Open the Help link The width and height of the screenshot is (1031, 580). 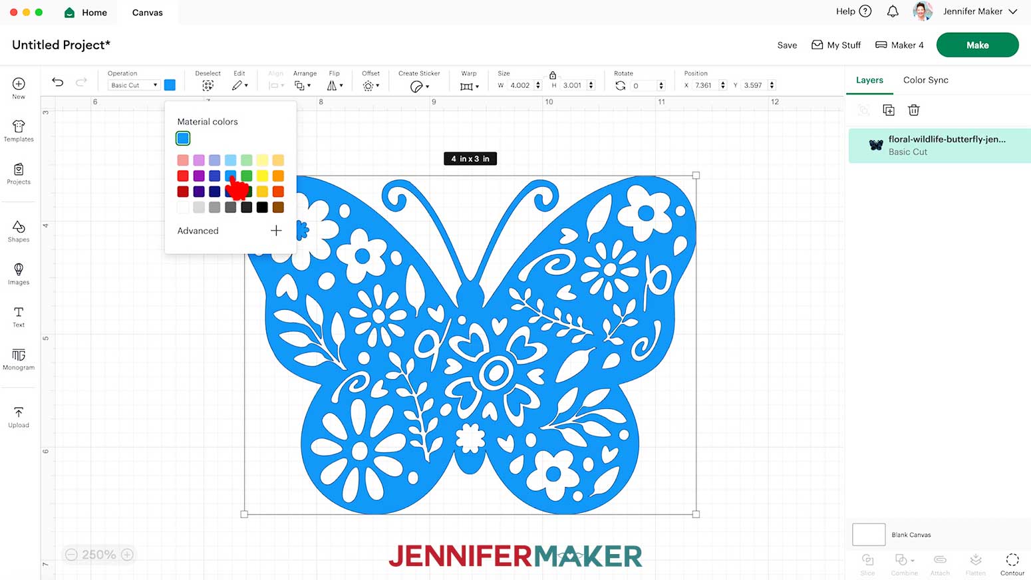point(854,11)
